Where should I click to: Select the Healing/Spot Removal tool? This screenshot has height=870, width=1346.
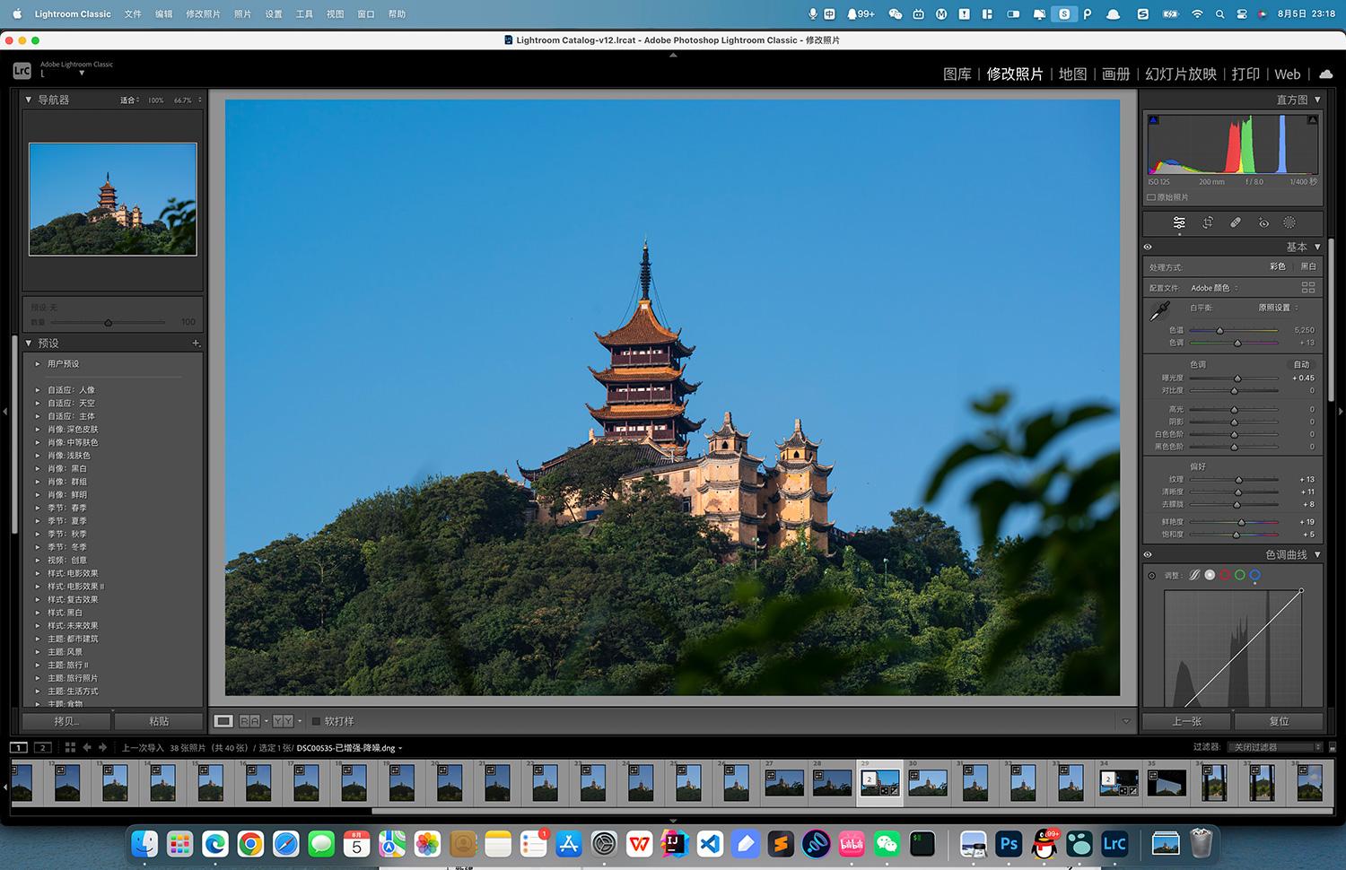[x=1236, y=222]
